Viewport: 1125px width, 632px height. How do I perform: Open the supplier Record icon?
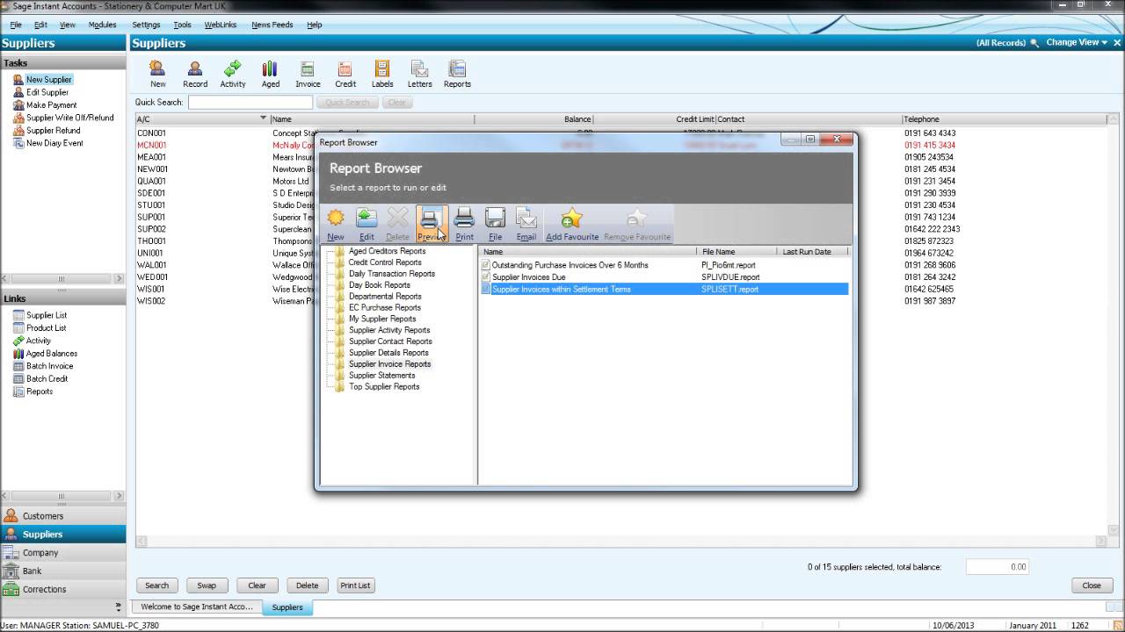[195, 74]
